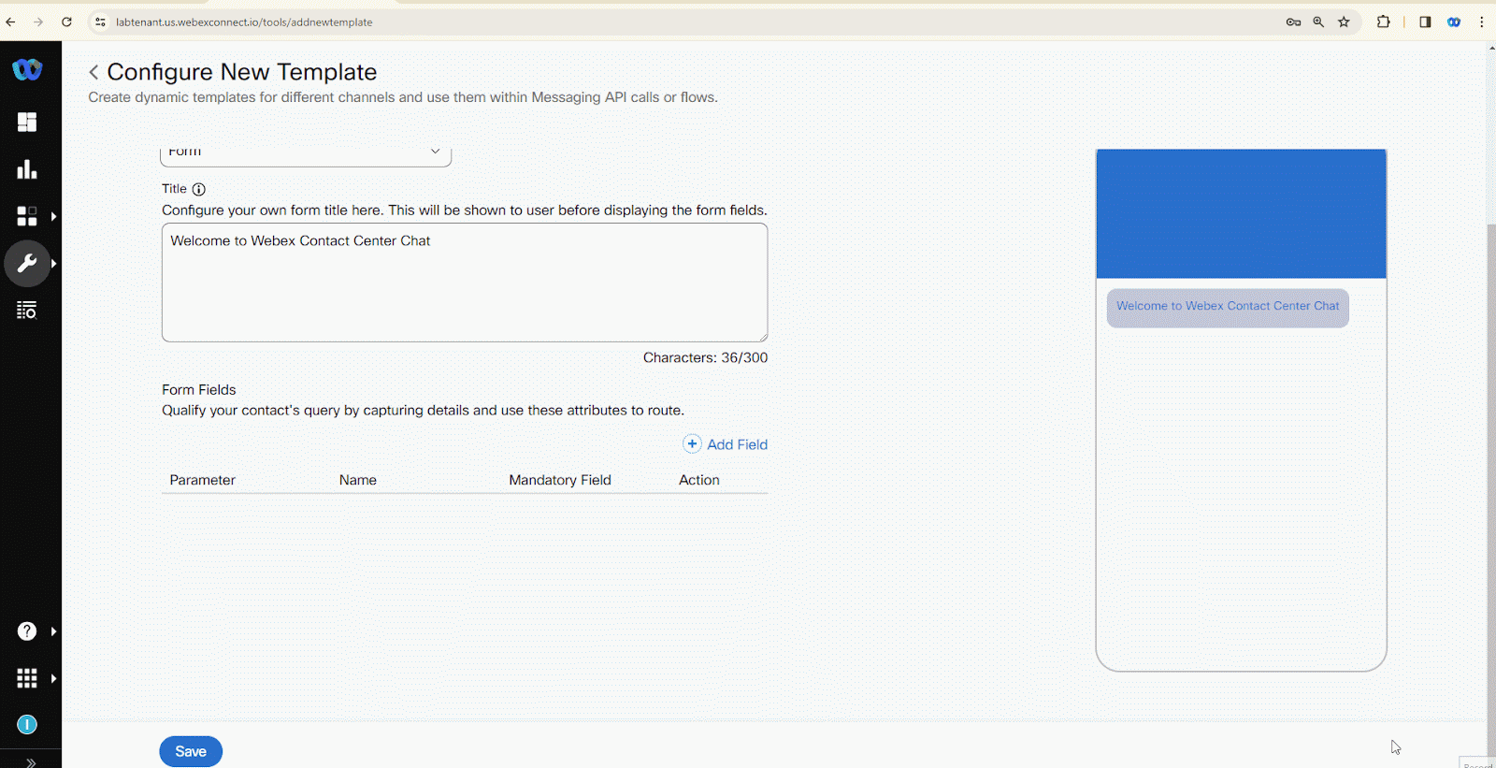The width and height of the screenshot is (1496, 768).
Task: Click the Mandatory Field column header
Action: [560, 480]
